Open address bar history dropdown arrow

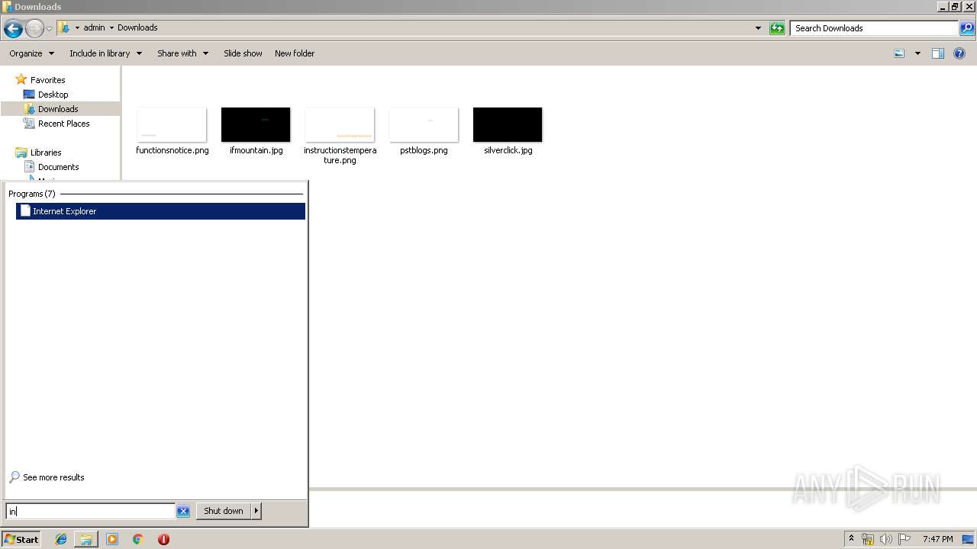coord(758,28)
